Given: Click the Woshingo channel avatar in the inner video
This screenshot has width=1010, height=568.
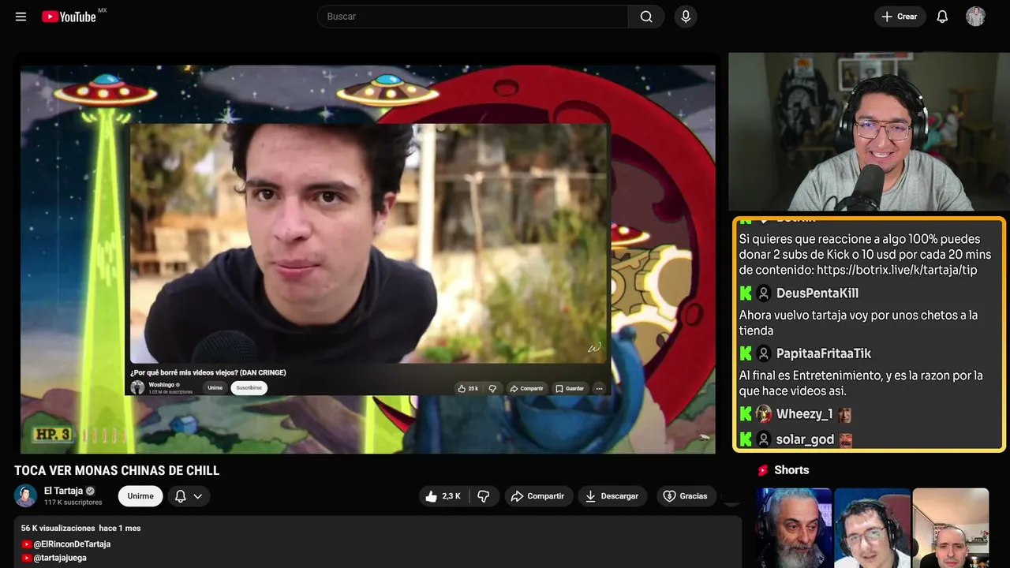Looking at the screenshot, I should (137, 387).
